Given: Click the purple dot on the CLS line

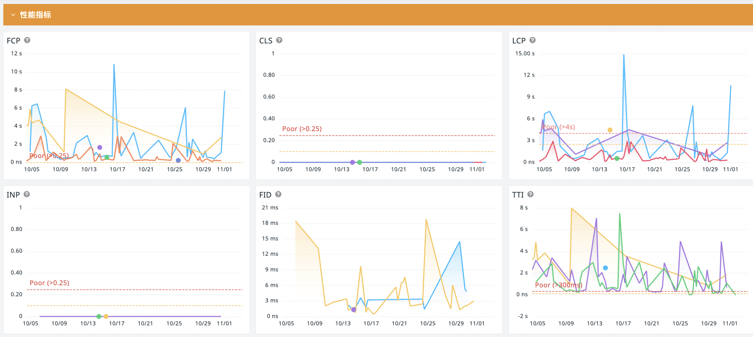Looking at the screenshot, I should tap(352, 162).
